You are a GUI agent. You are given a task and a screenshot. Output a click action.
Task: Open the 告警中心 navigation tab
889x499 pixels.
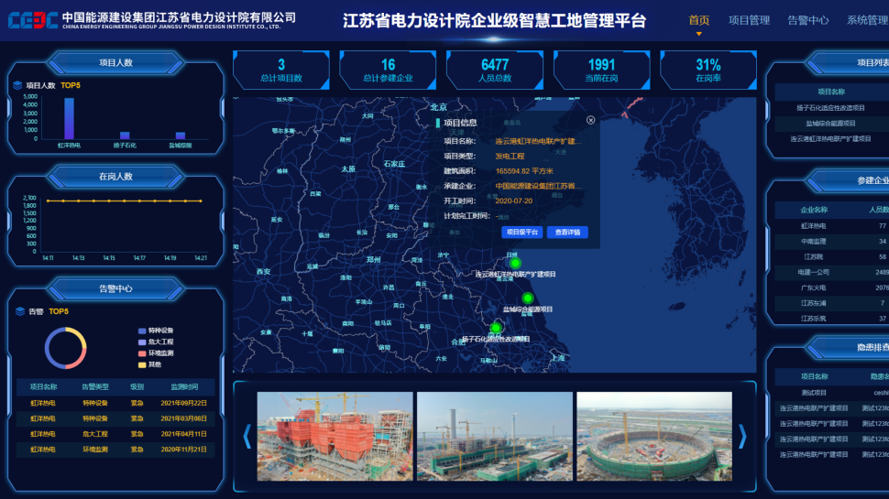pos(808,20)
